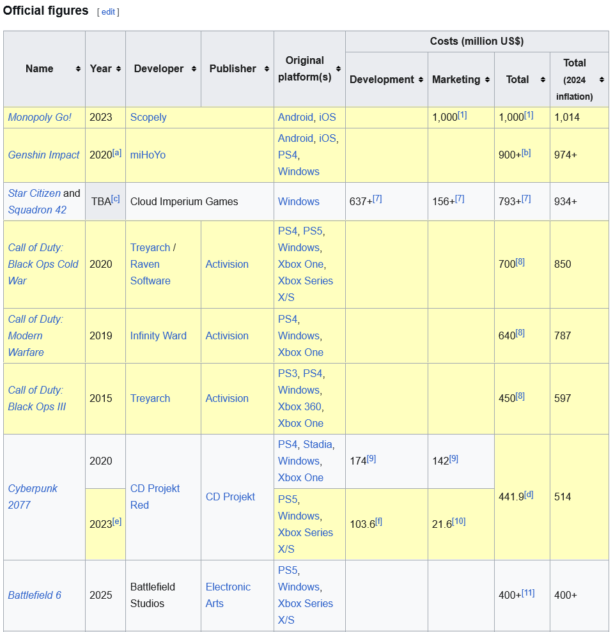Select the 787 inflation total cell
Viewport: 613px width, 632px height.
pos(579,335)
